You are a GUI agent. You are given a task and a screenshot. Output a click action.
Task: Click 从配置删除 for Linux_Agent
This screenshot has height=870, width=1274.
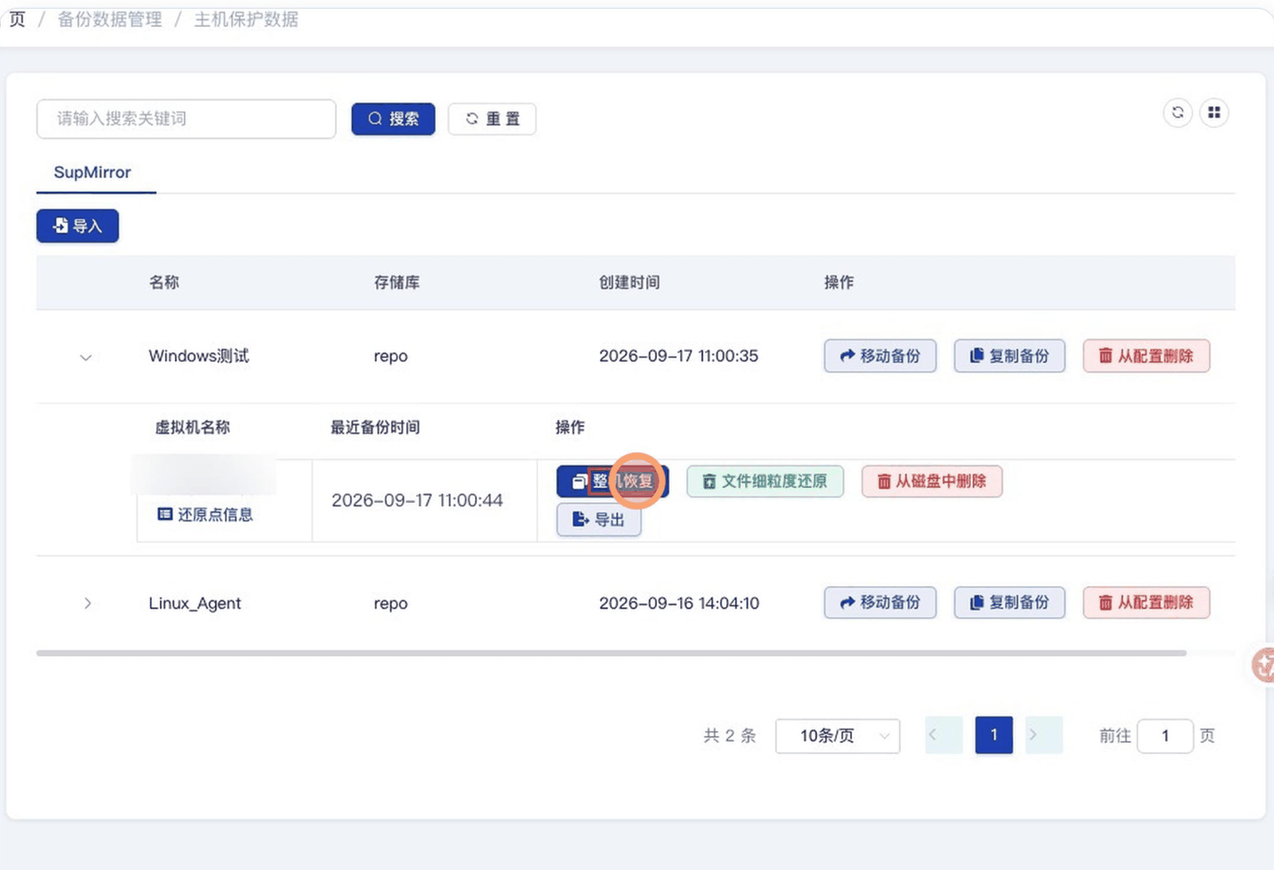point(1147,603)
